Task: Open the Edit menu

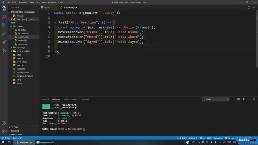Action: [x=15, y=2]
